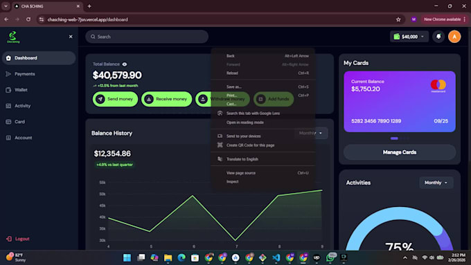Choose View page source
Viewport: 471px width, 265px height.
263,173
